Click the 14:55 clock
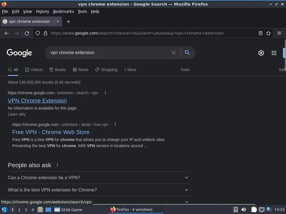 [279, 210]
